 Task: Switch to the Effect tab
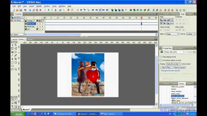point(189,84)
